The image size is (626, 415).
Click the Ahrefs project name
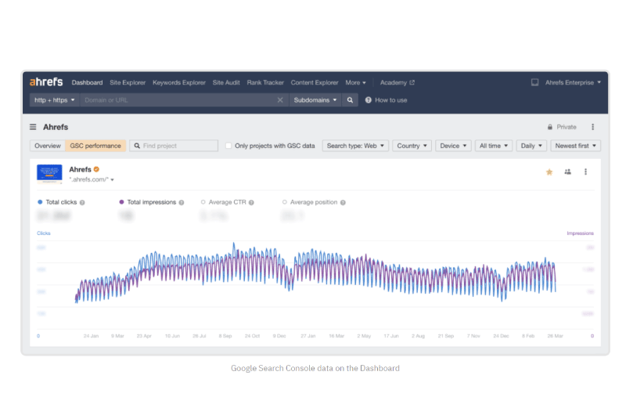point(80,169)
